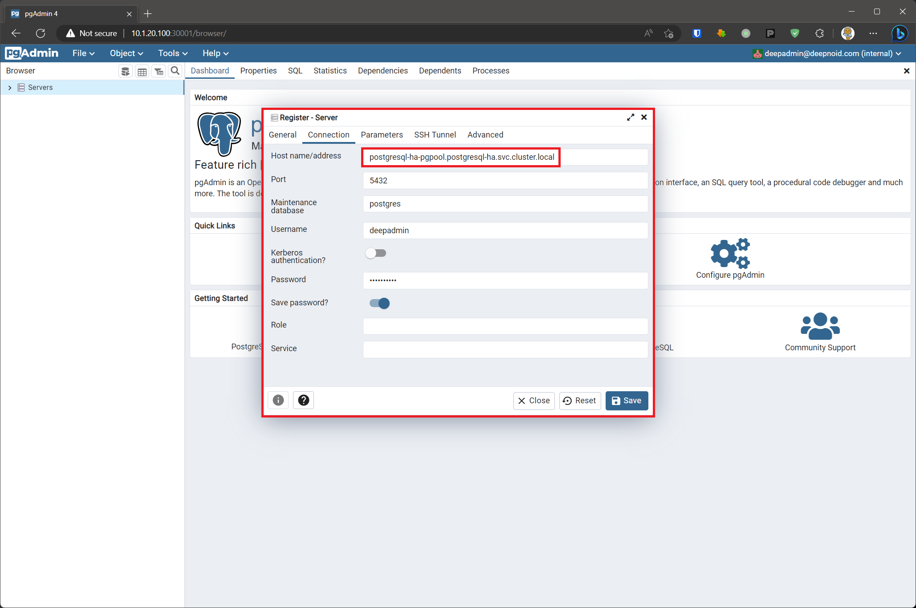The image size is (916, 608).
Task: Click the read aloud icon in address bar
Action: pos(648,33)
